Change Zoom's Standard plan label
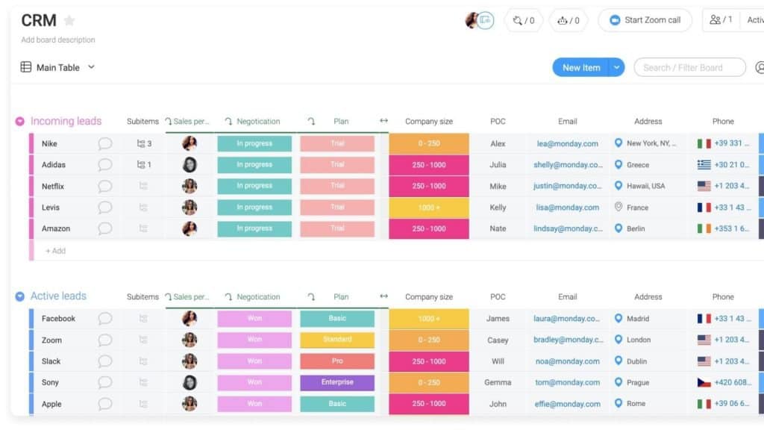The image size is (764, 430). [x=337, y=340]
